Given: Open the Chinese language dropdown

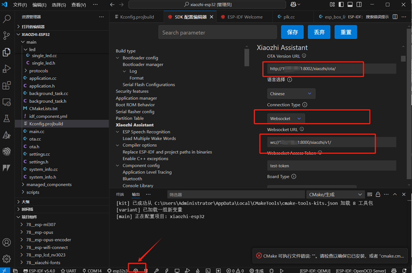Looking at the screenshot, I should (291, 94).
